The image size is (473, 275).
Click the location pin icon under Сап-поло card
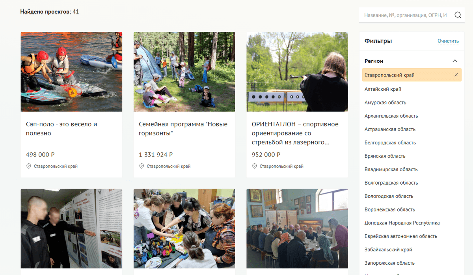pos(28,166)
